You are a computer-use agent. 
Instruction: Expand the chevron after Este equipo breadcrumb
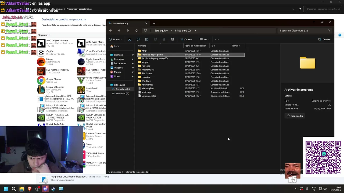[x=171, y=31]
